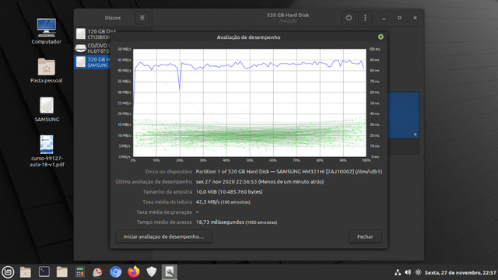The width and height of the screenshot is (498, 280).
Task: Open the calculator taskbar icon
Action: 79,272
